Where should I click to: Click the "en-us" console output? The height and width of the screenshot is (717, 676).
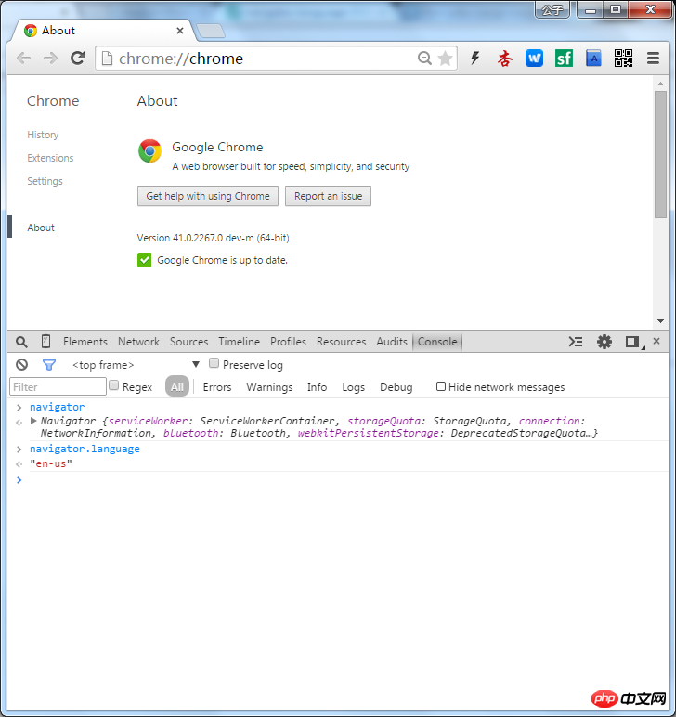point(51,463)
